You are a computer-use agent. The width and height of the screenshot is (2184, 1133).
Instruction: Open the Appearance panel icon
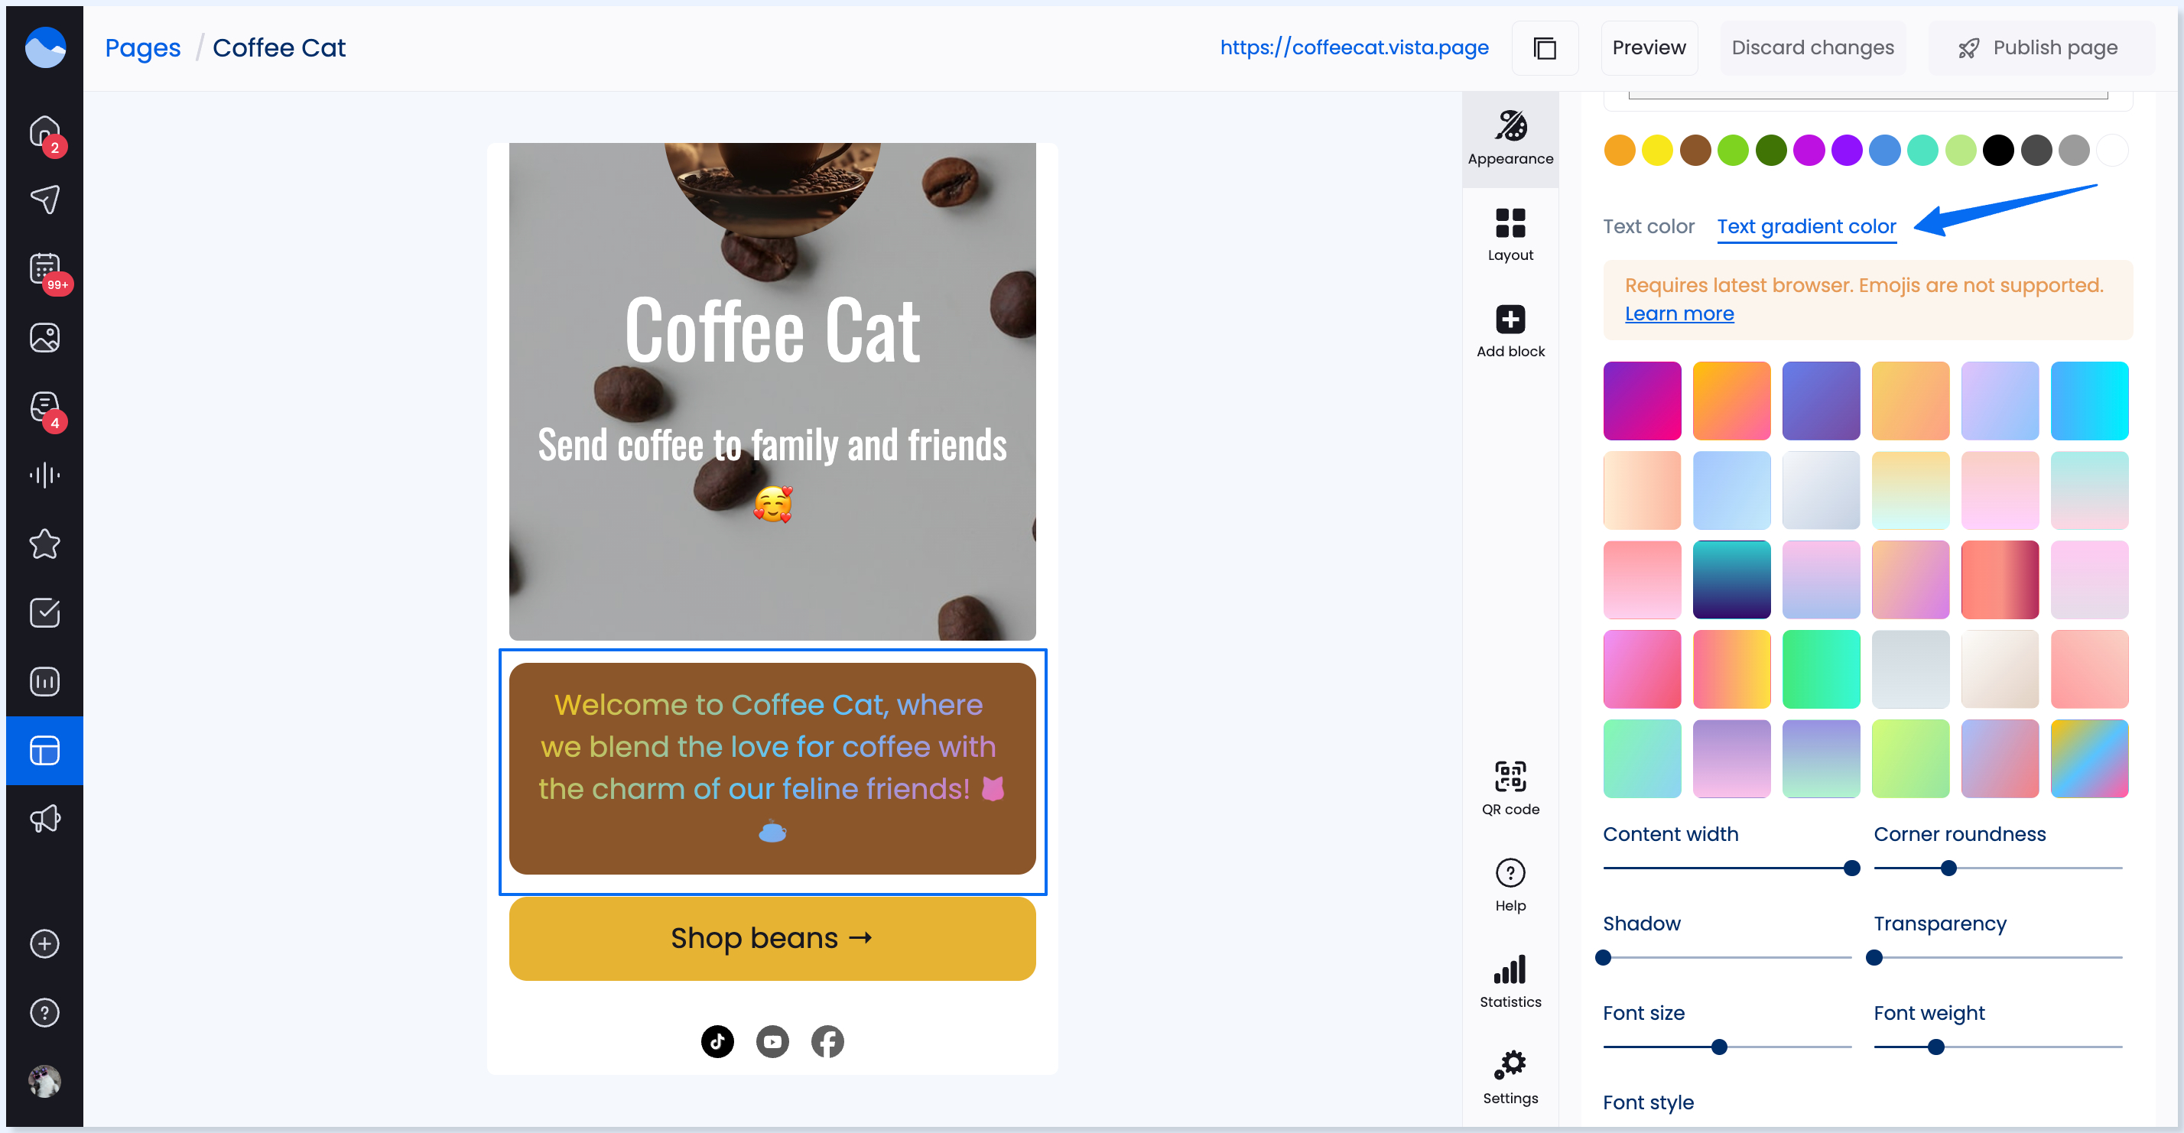pos(1510,126)
